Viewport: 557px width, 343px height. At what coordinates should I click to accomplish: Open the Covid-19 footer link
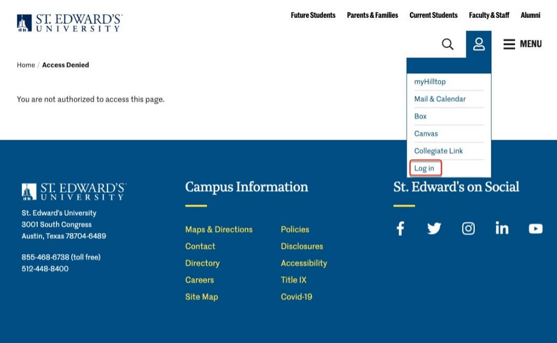coord(296,296)
